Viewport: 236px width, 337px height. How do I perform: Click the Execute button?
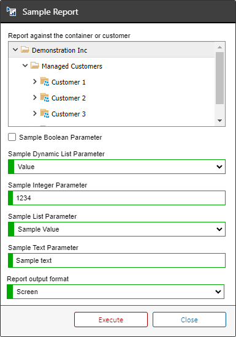point(111,320)
